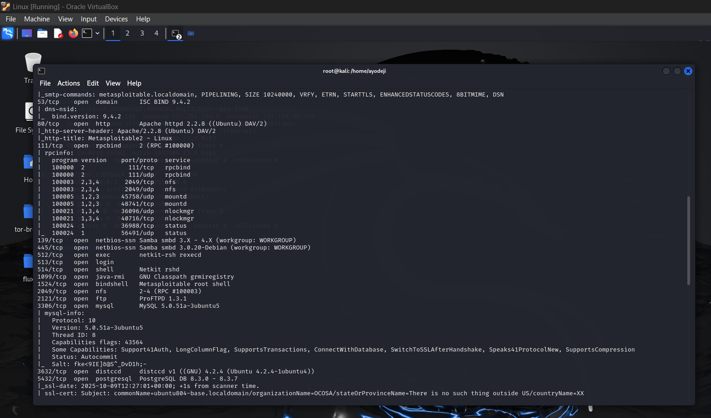Screen dimensions: 711x418
Task: Click the Show Desktop panel icon
Action: (x=27, y=33)
